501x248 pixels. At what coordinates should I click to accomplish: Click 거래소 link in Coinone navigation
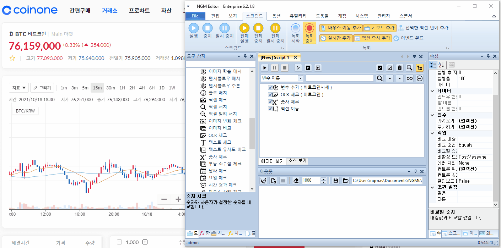click(109, 11)
